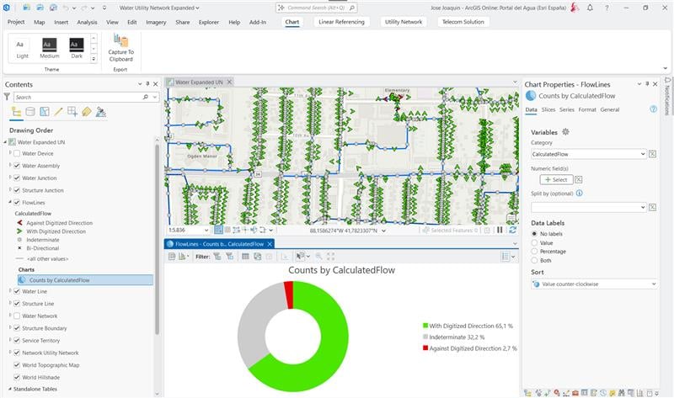
Task: Pause map drawing
Action: coord(500,230)
